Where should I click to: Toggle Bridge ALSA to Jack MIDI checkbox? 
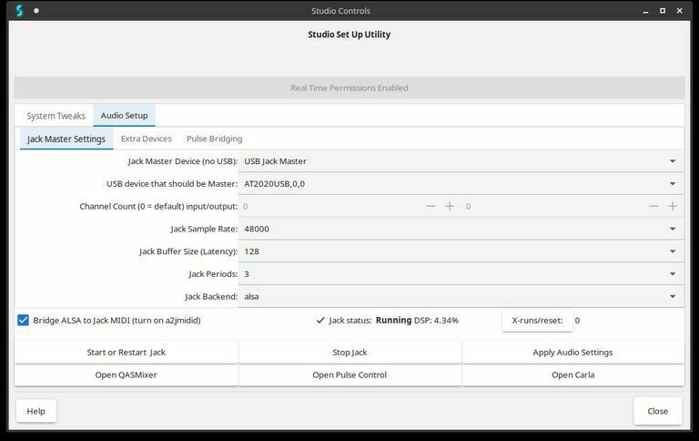point(23,320)
